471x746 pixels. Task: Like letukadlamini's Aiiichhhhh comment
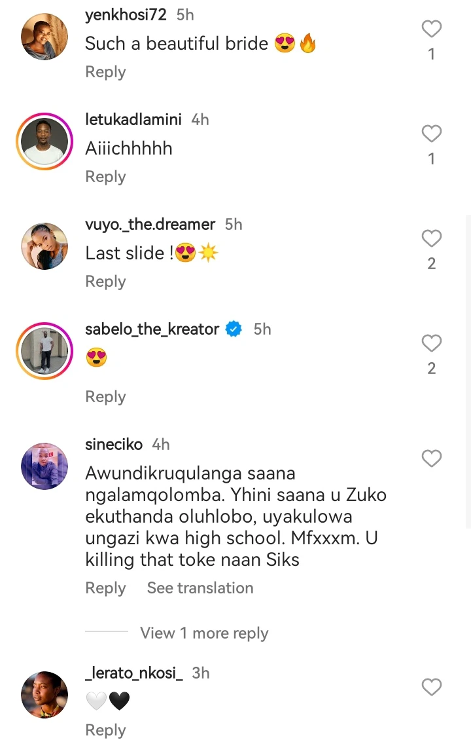431,134
